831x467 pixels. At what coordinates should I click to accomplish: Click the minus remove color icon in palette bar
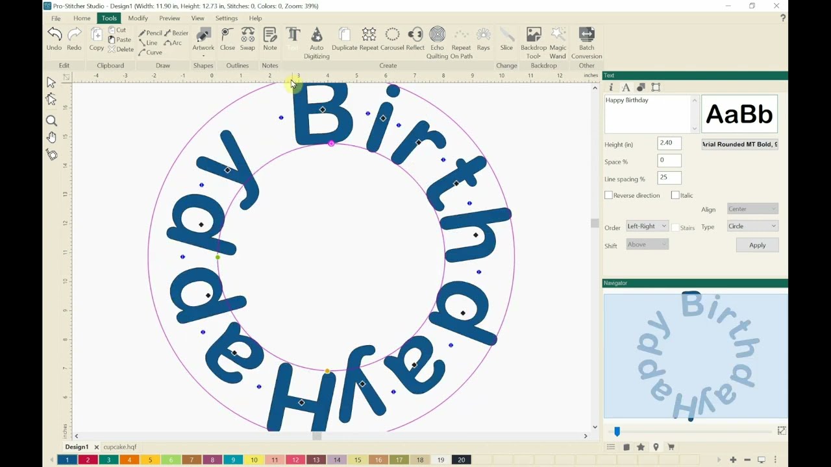[747, 460]
